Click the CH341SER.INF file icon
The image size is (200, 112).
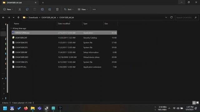point(13,52)
